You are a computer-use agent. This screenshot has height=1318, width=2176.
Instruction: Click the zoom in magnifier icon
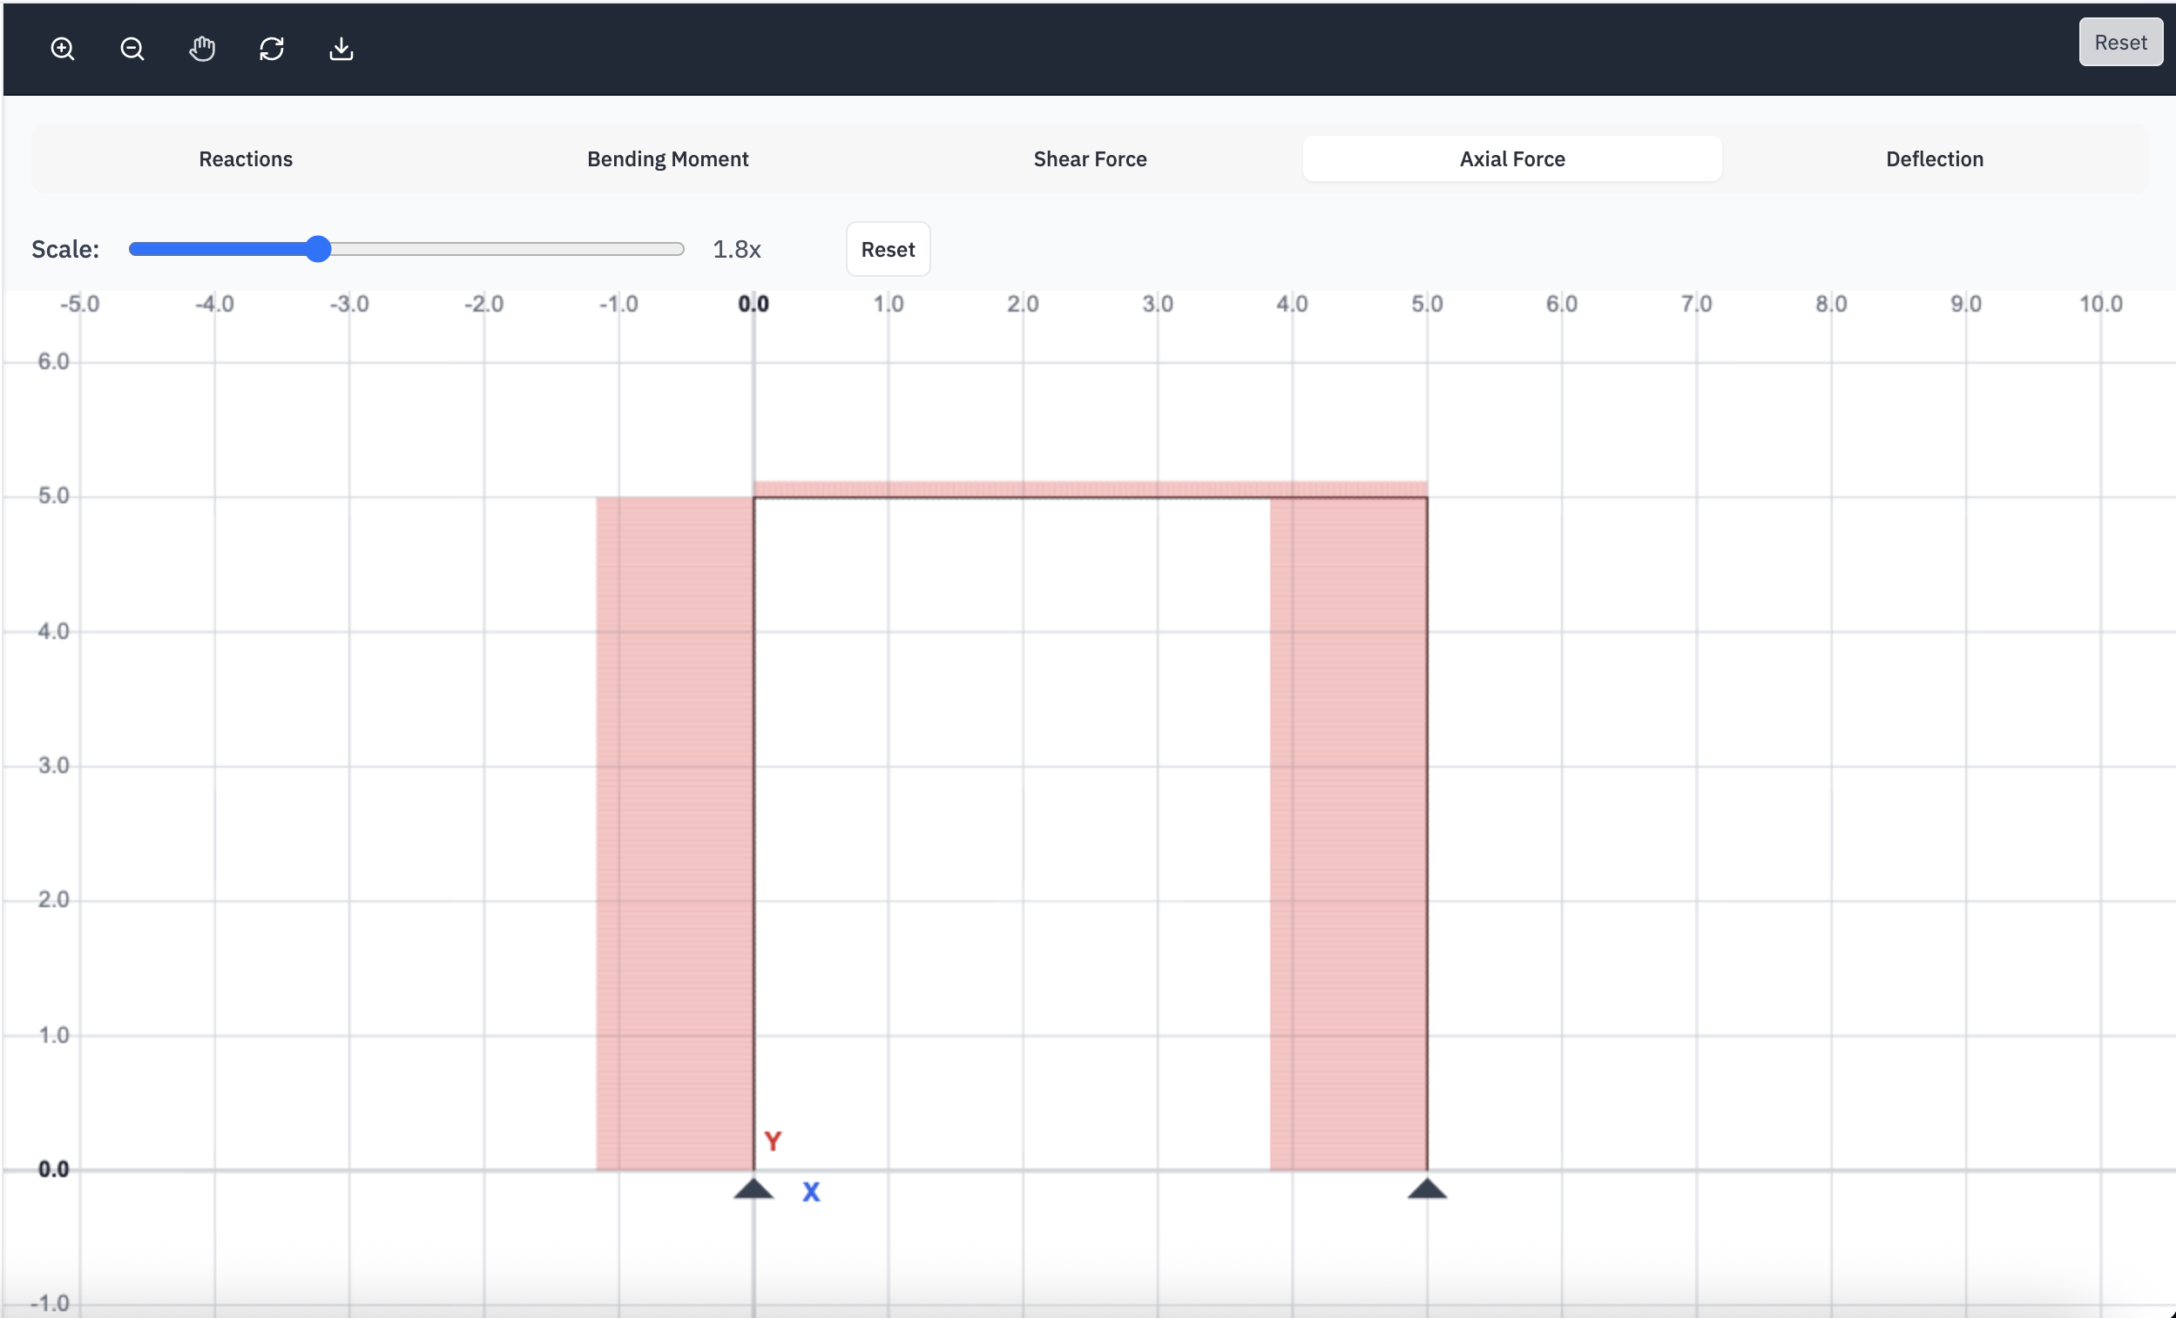pos(62,49)
